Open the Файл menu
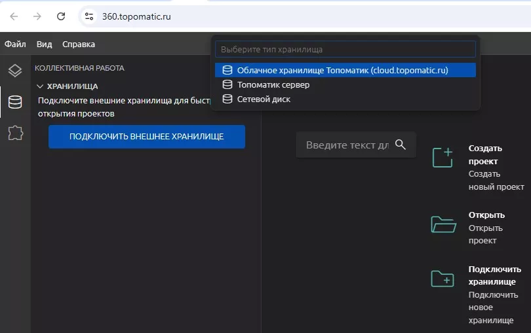The width and height of the screenshot is (531, 333). click(15, 44)
